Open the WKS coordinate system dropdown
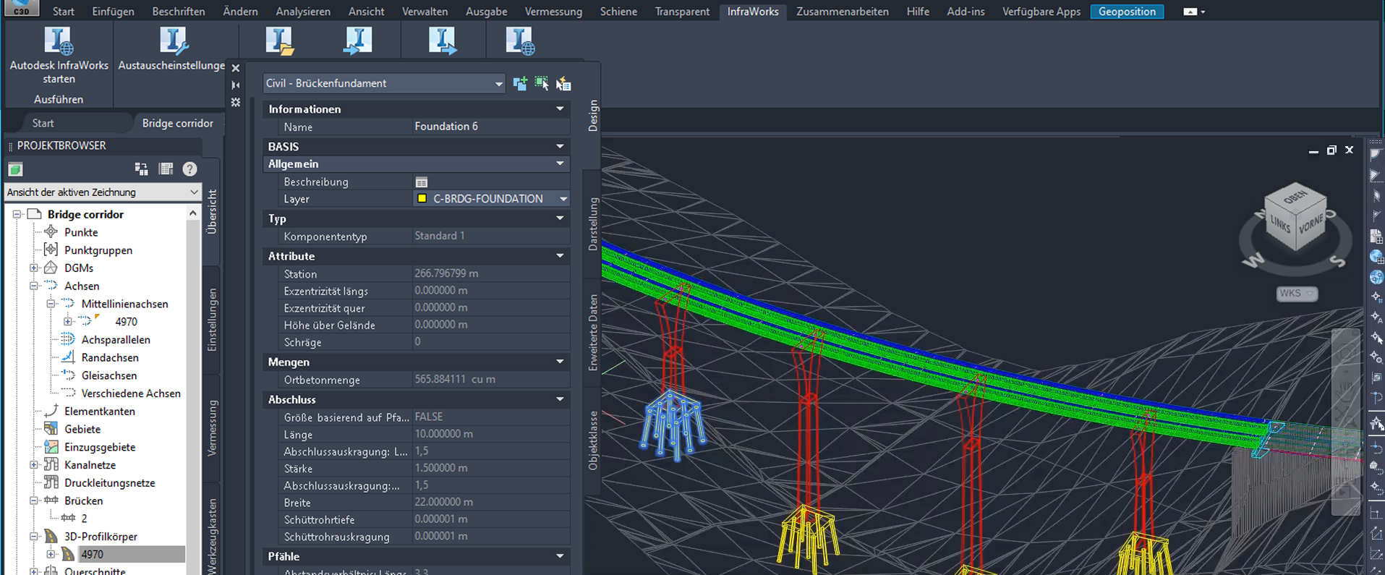Viewport: 1385px width, 575px height. (1297, 293)
